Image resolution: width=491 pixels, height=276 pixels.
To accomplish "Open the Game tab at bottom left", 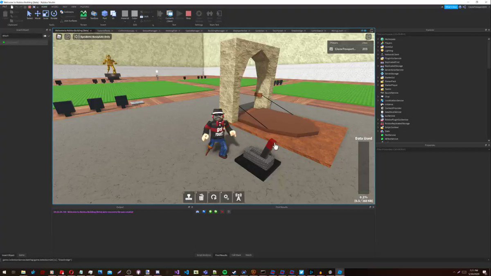I will [x=22, y=255].
